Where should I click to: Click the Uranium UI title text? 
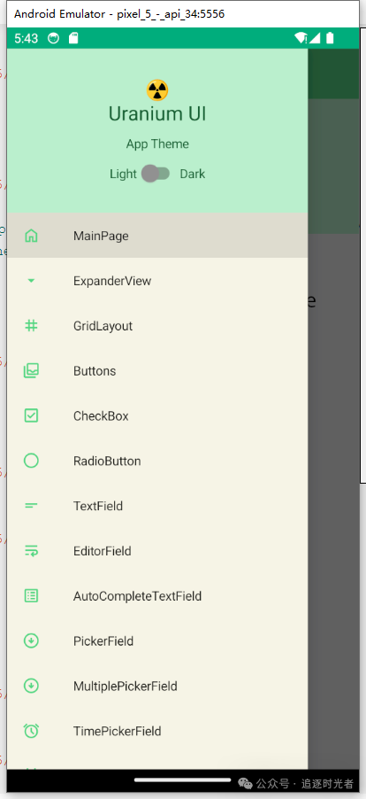coord(157,113)
